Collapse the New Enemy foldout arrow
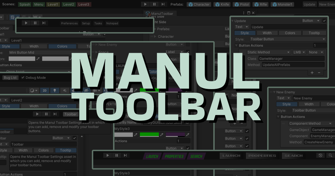Viewport: 335px width, 176px height. point(274,92)
